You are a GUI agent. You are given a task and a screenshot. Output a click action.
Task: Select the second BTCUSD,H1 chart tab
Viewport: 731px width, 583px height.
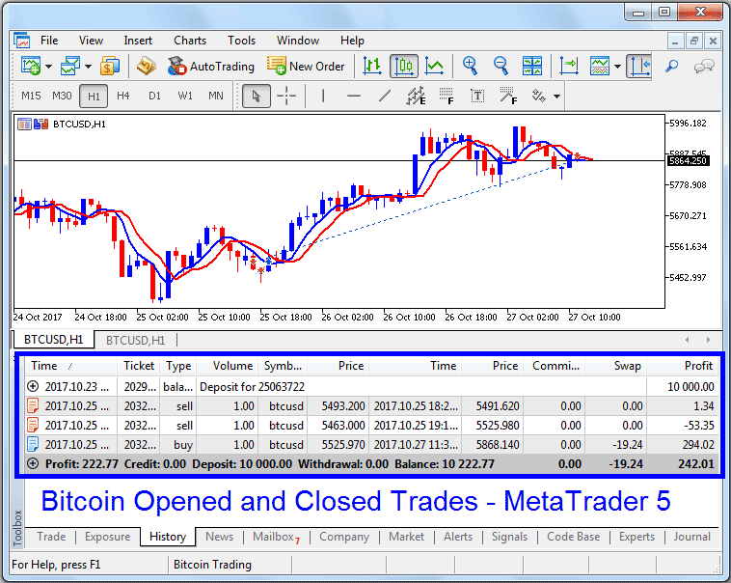click(x=135, y=340)
